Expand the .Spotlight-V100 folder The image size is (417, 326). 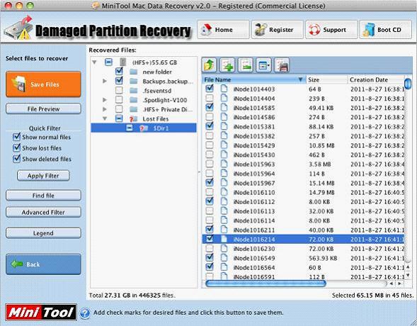(105, 100)
